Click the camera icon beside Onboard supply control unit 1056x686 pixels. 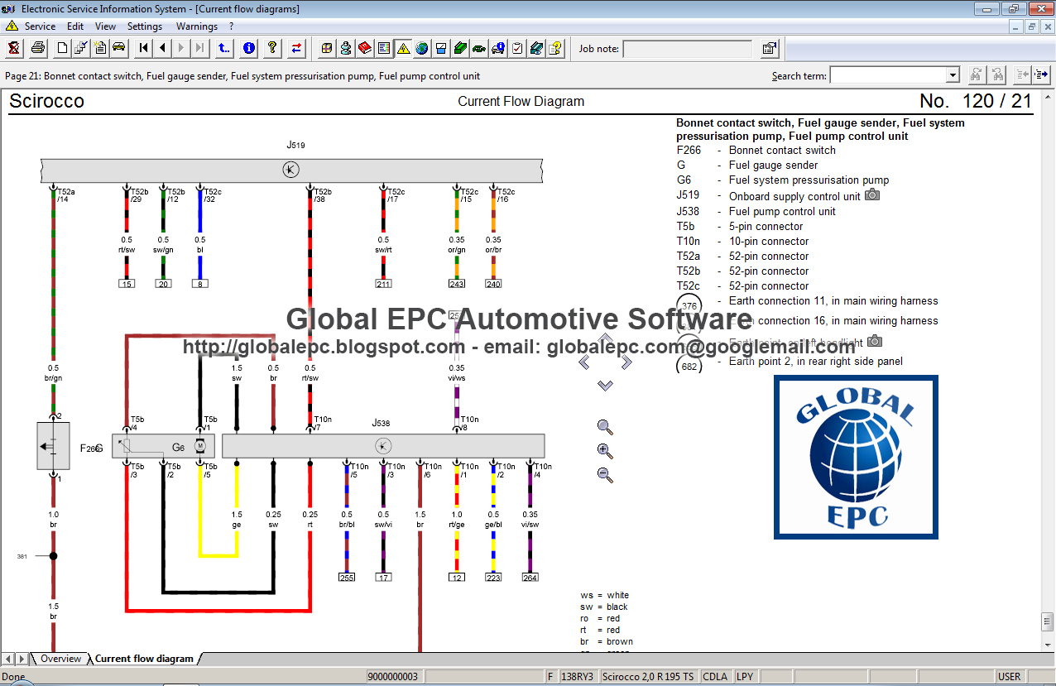(872, 195)
